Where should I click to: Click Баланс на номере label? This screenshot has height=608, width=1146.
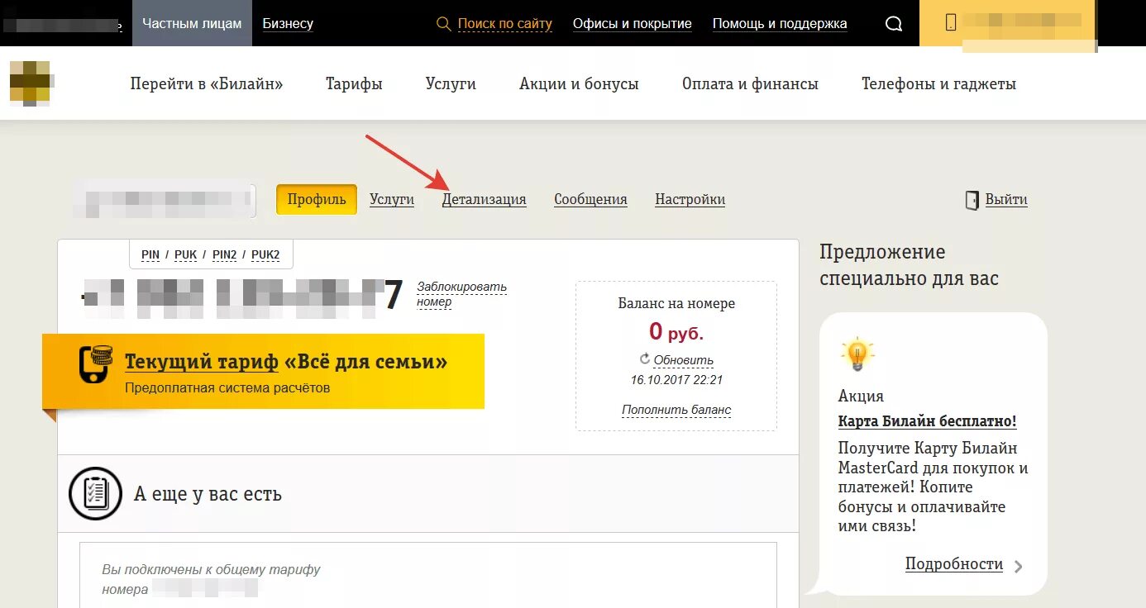pyautogui.click(x=676, y=303)
